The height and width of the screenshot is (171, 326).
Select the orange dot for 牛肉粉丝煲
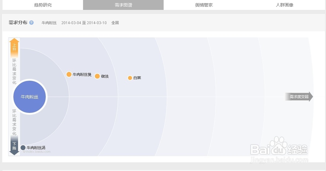click(x=69, y=74)
